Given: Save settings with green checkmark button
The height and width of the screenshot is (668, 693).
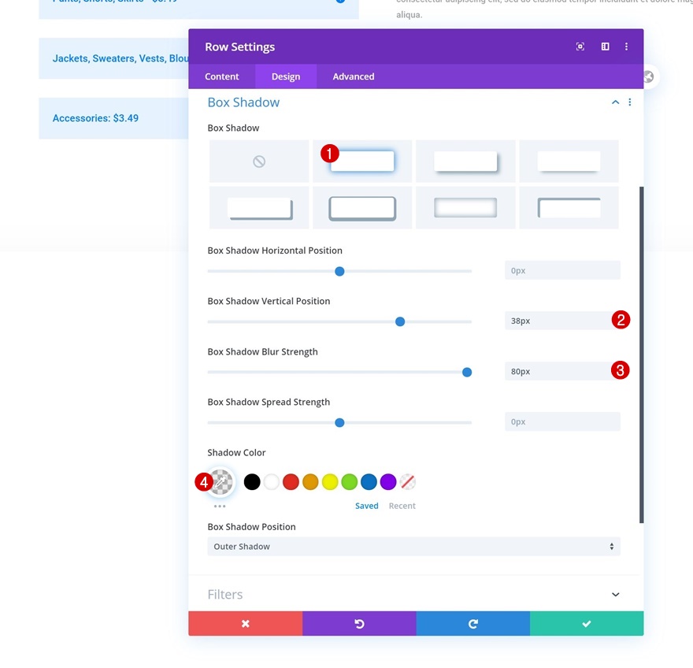Looking at the screenshot, I should coord(587,623).
